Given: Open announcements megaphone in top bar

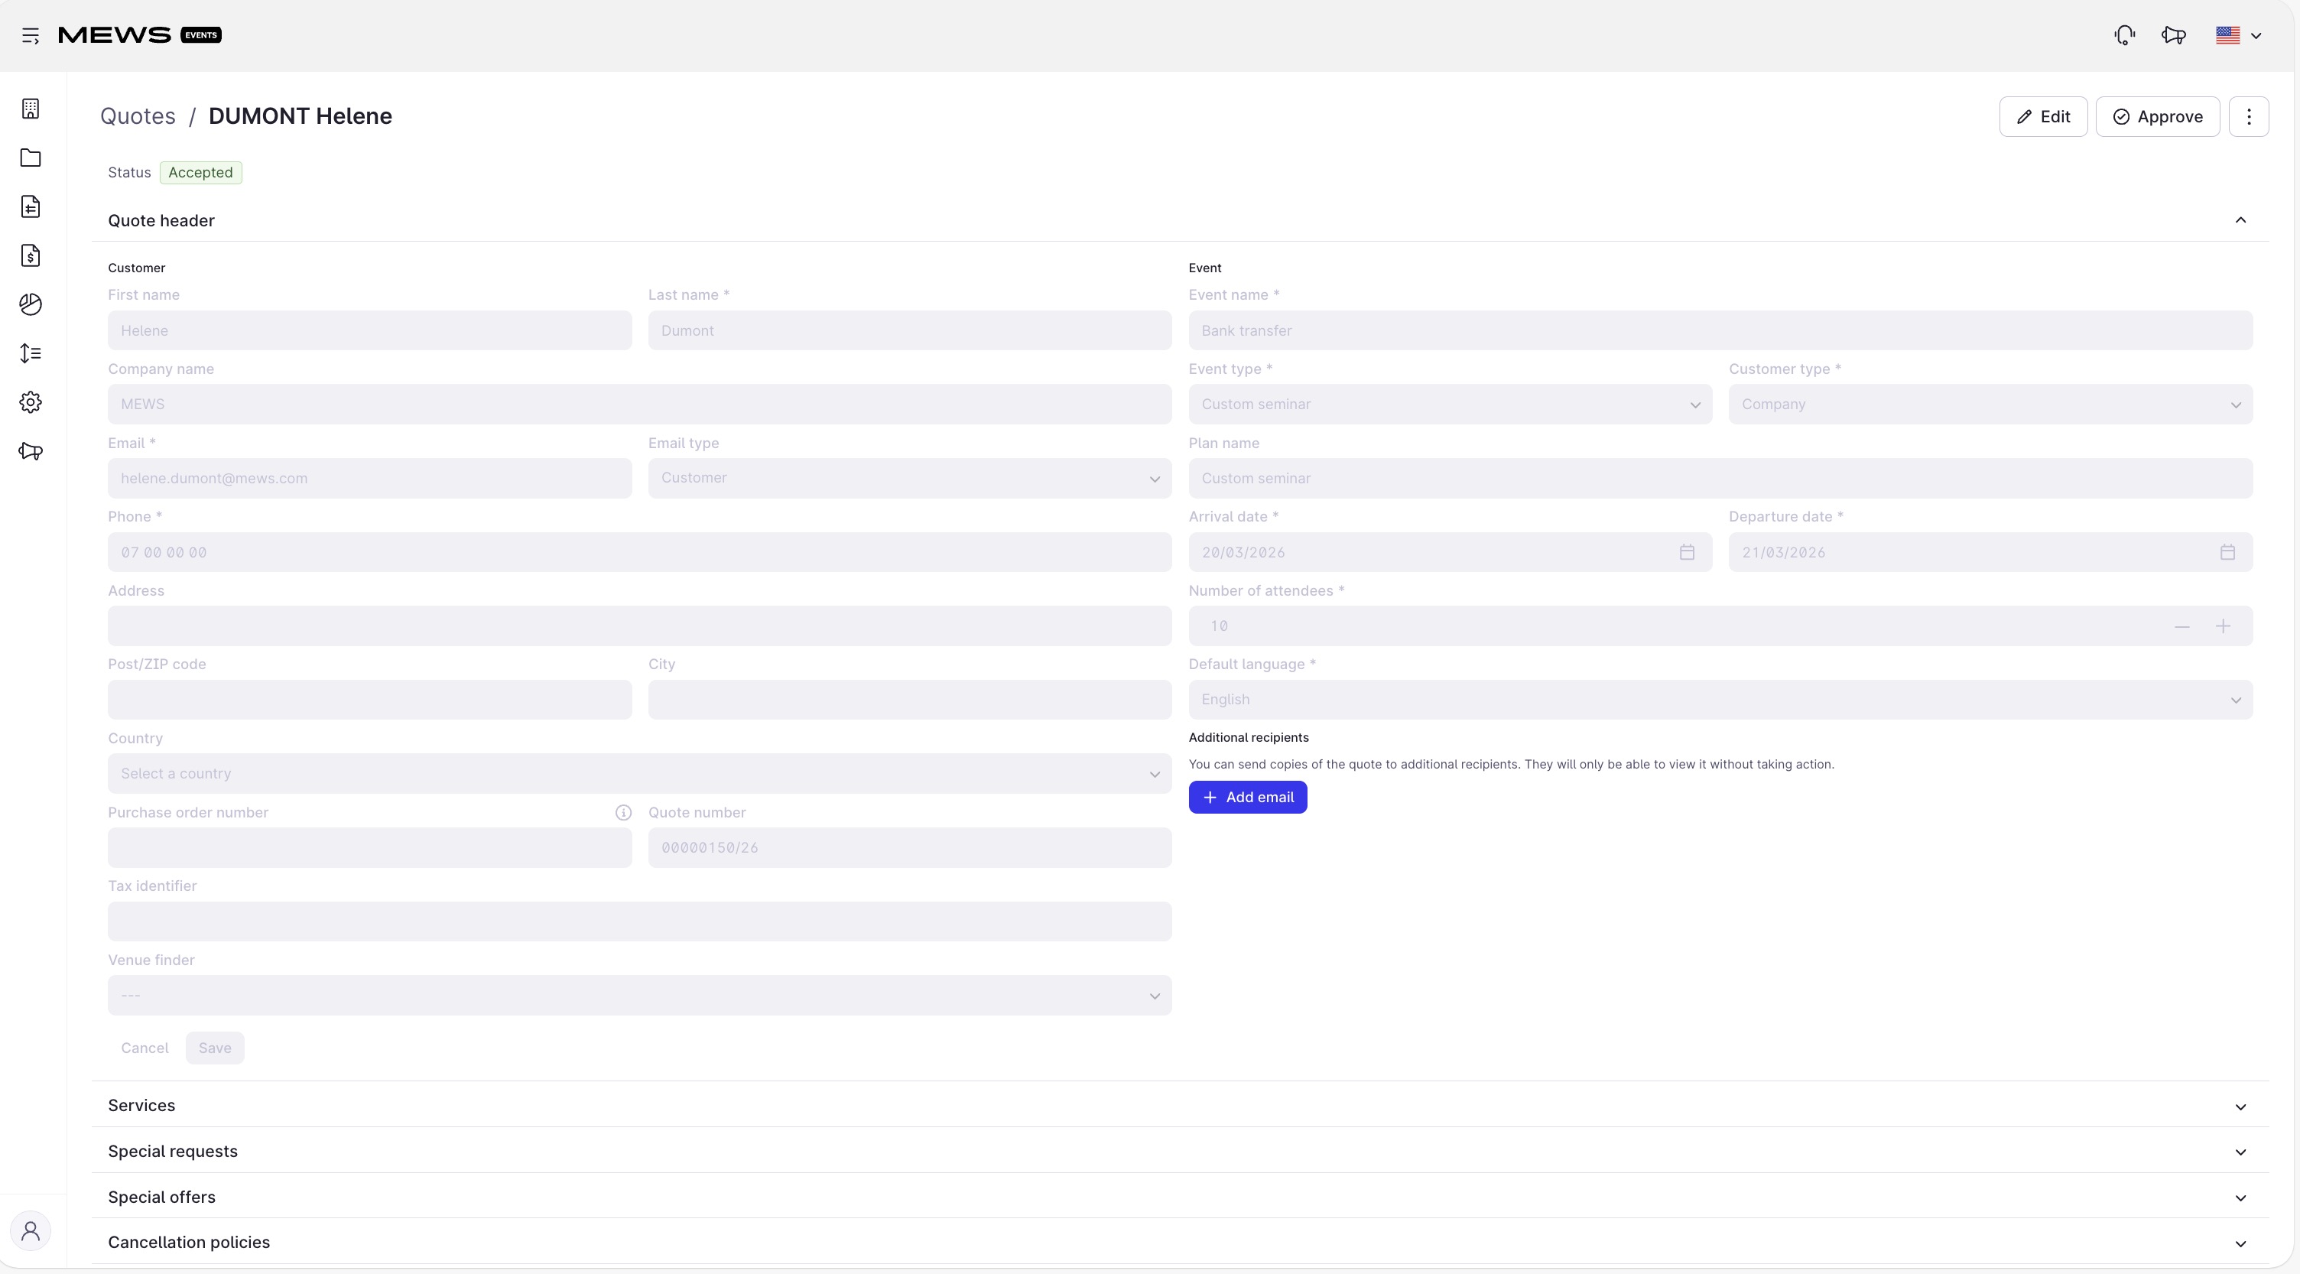Looking at the screenshot, I should 2173,36.
